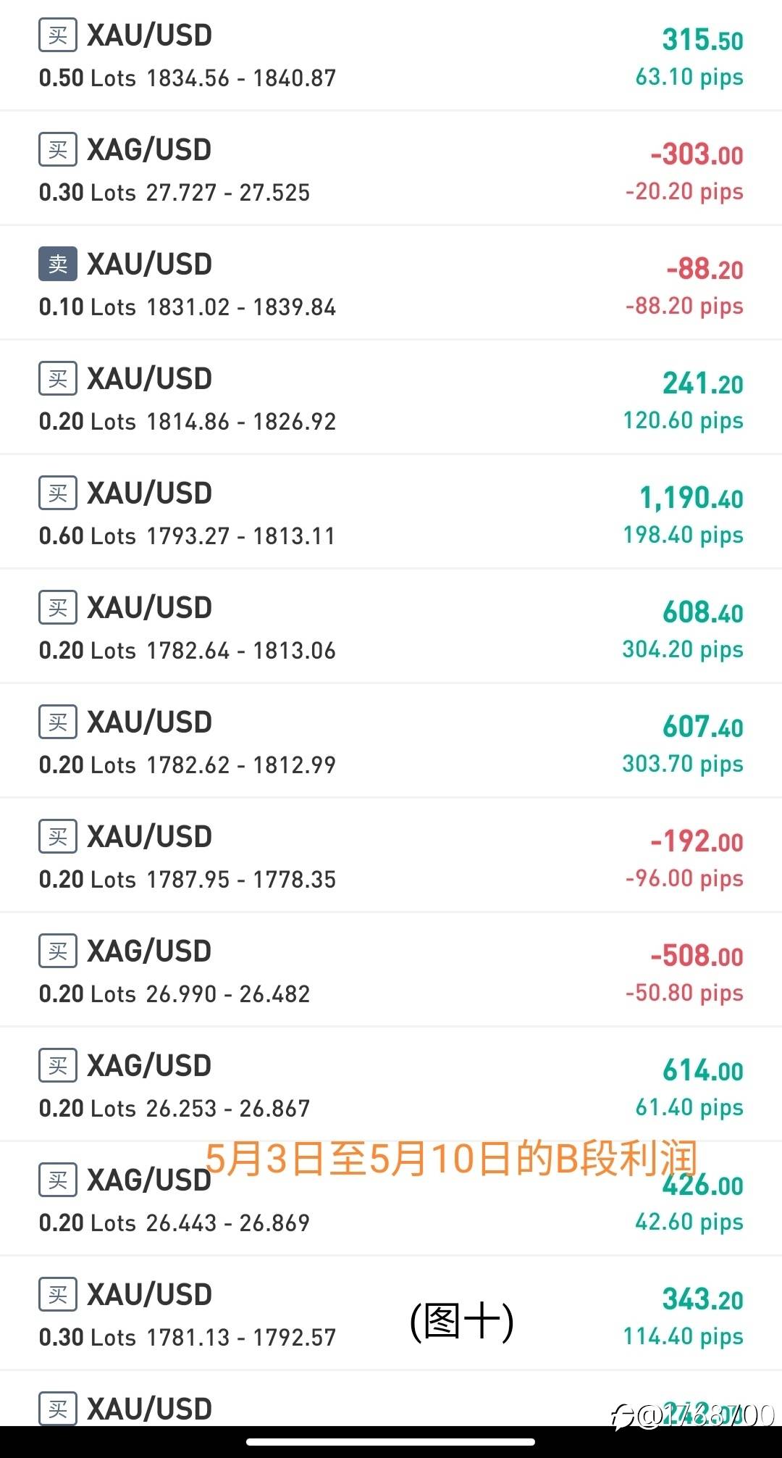Tap buy icon of XAU/USD 1782.64 trade
Screen dimensions: 782x1458
pyautogui.click(x=58, y=608)
